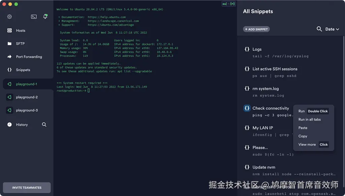Choose Run in all tabs from menu

pyautogui.click(x=309, y=119)
